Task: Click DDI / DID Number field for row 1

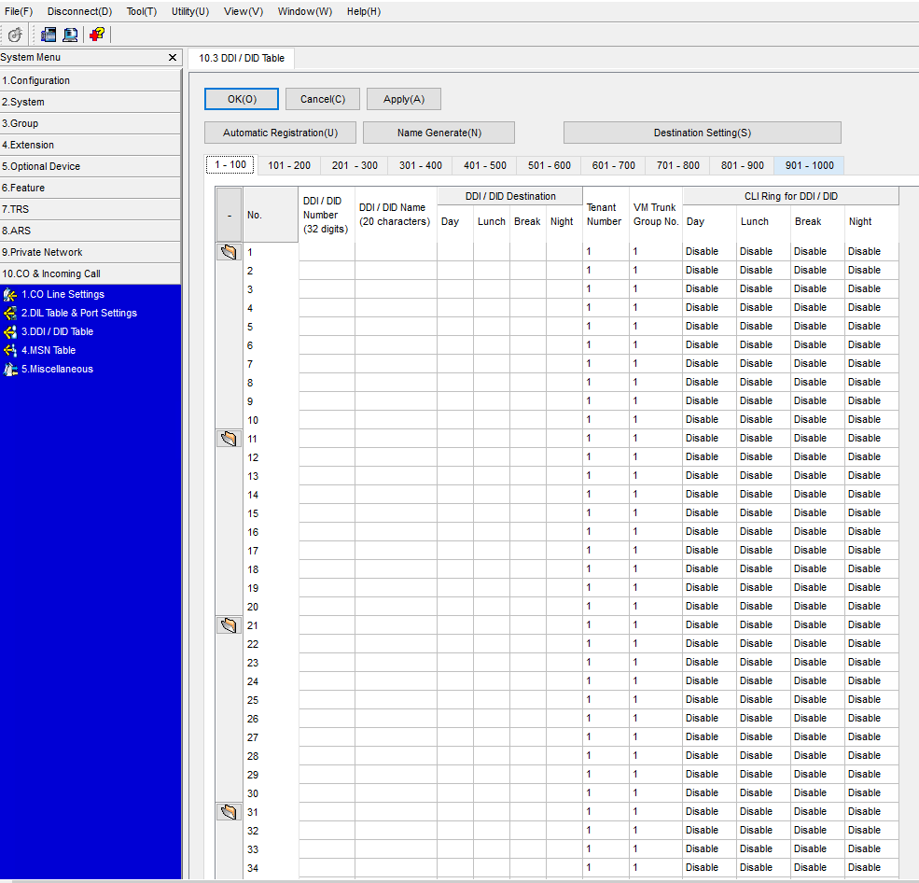Action: 327,251
